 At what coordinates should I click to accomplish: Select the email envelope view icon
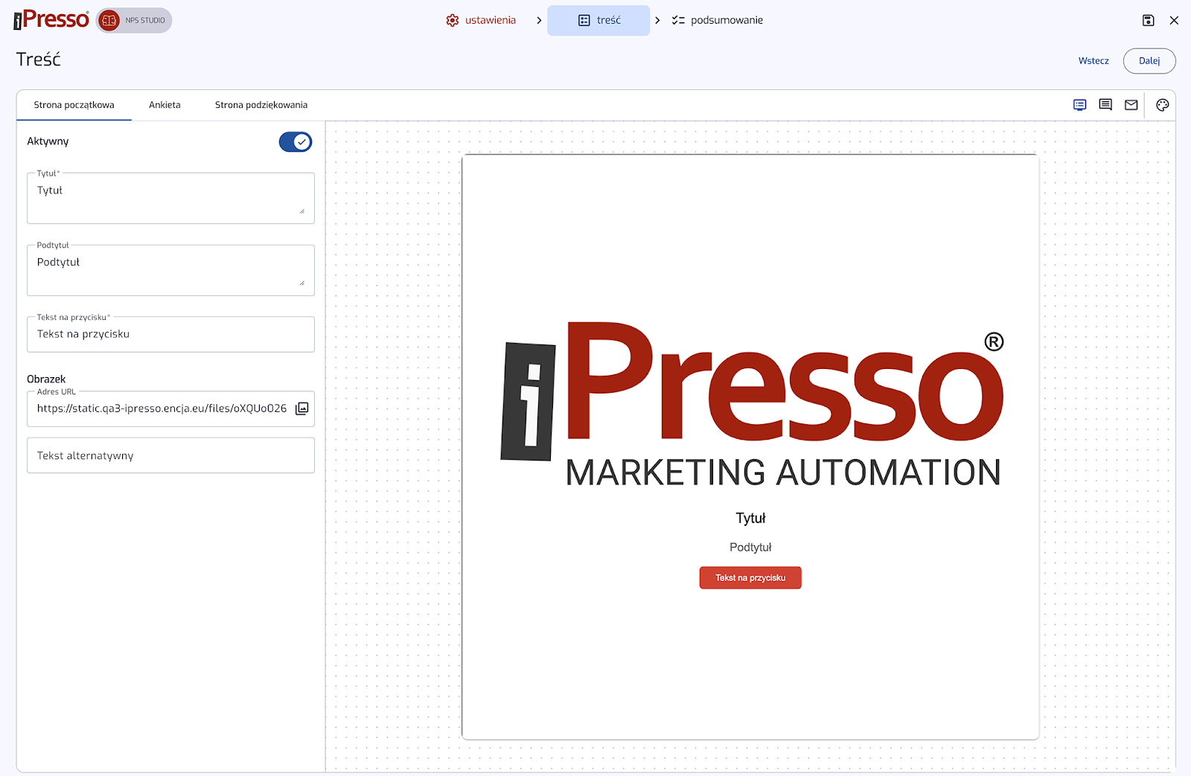point(1131,105)
